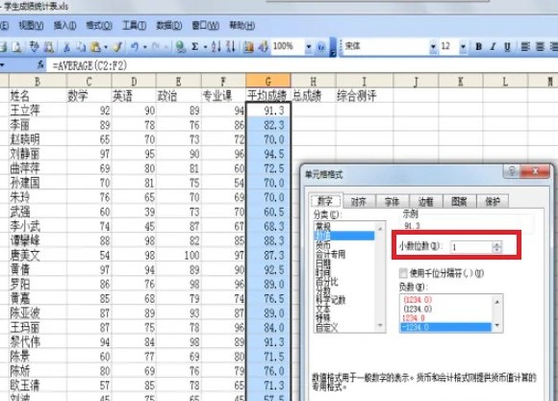Select the highlighted -1234.0 negative format
Screen dimensions: 558x401
tap(445, 327)
